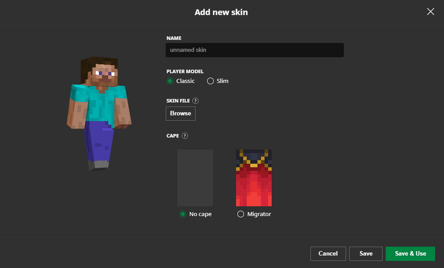This screenshot has height=268, width=444.
Task: Browse for a skin file
Action: pyautogui.click(x=181, y=114)
